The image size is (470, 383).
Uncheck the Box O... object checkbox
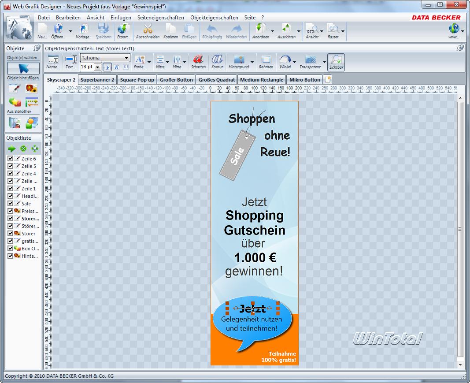(x=10, y=248)
